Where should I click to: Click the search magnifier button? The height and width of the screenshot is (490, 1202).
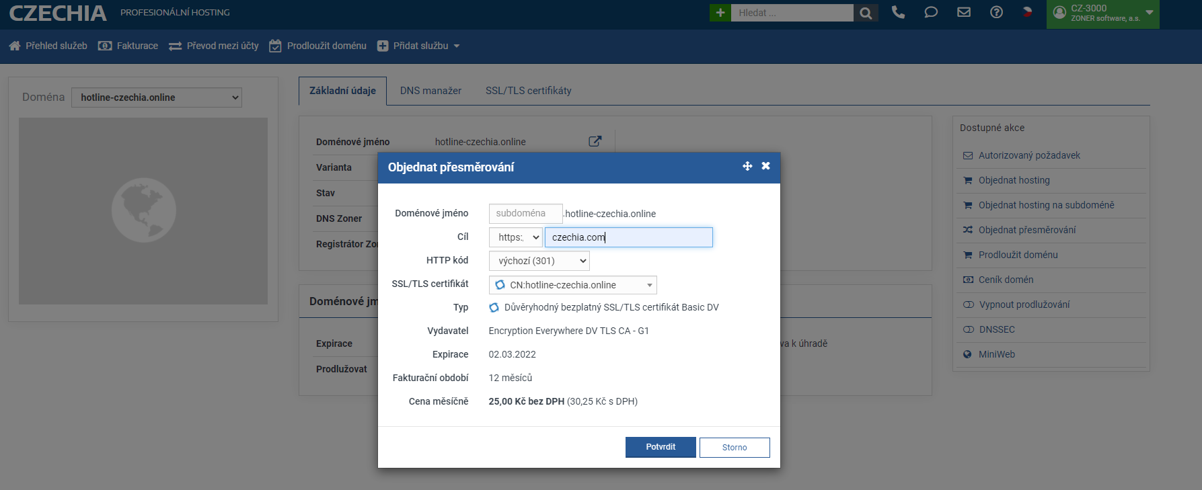coord(866,13)
